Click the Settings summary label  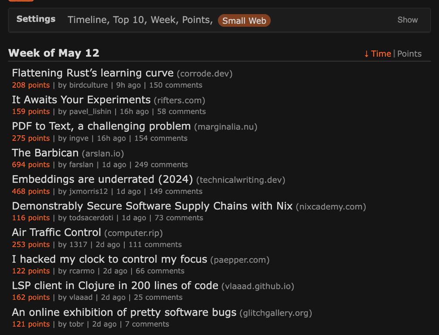[36, 19]
